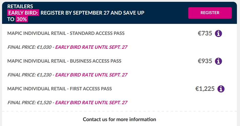Image resolution: width=240 pixels, height=126 pixels.
Task: Click the €735 price
Action: click(205, 33)
